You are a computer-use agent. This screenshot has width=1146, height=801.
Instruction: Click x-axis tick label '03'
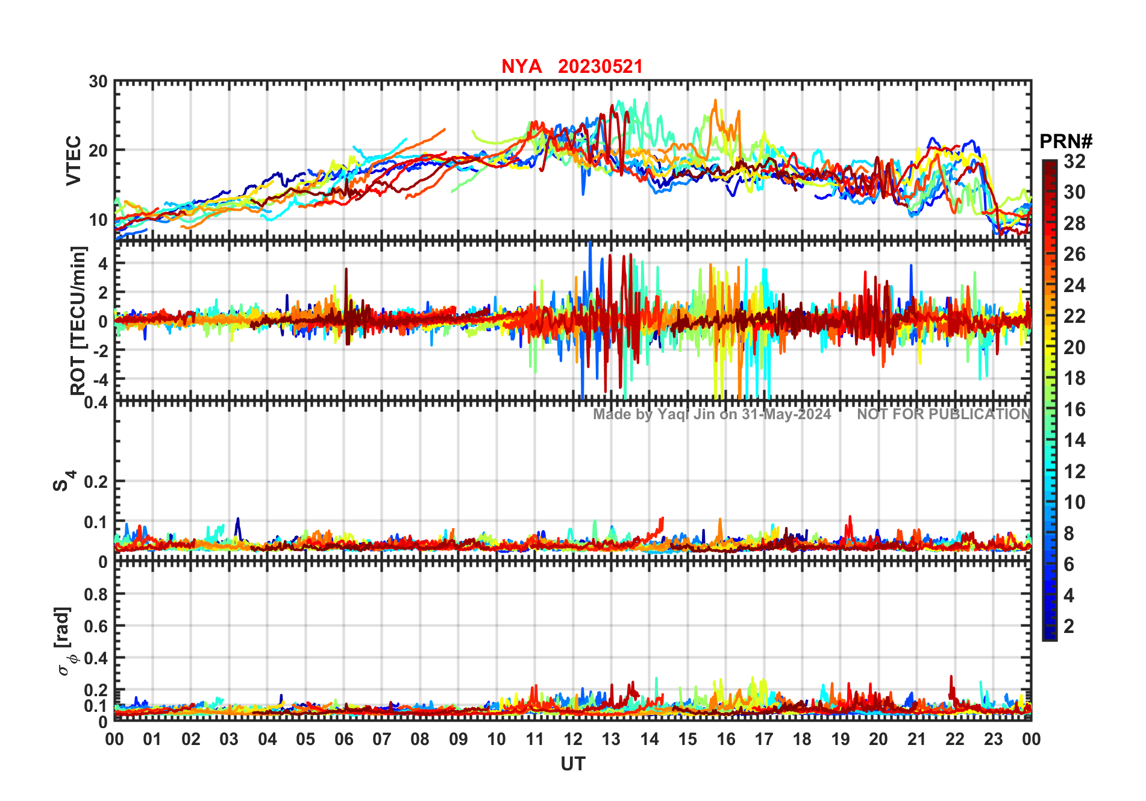(230, 739)
